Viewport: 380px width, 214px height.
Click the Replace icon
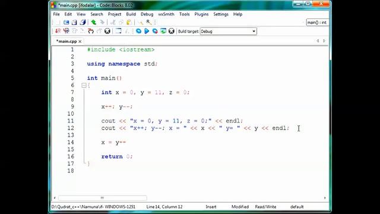[148, 23]
